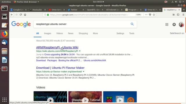Click the forward navigation arrow
This screenshot has width=186, height=104.
click(x=16, y=15)
